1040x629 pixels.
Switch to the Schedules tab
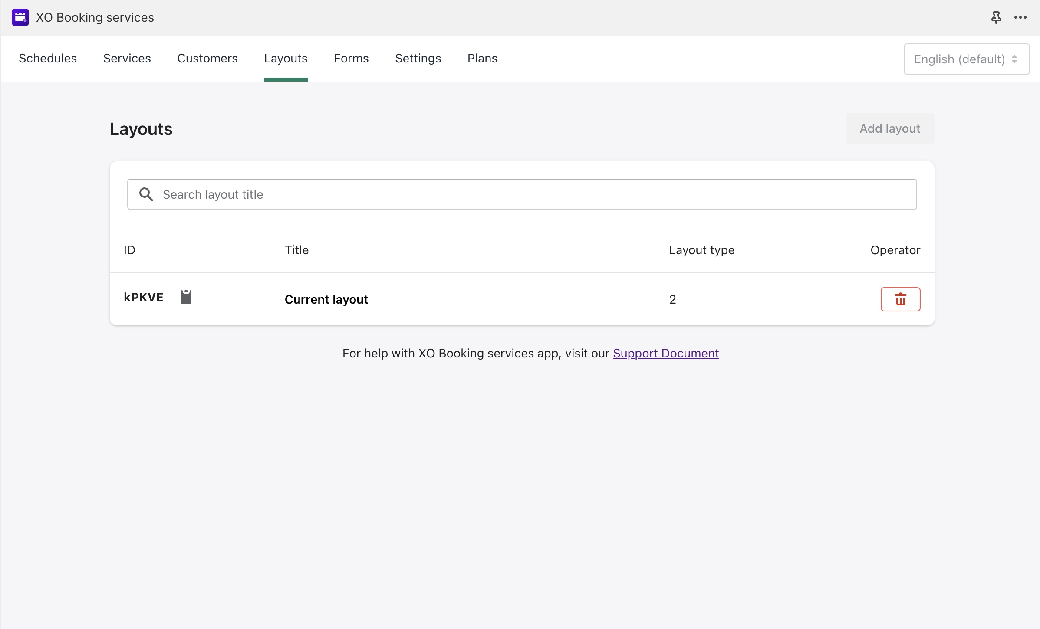tap(48, 59)
